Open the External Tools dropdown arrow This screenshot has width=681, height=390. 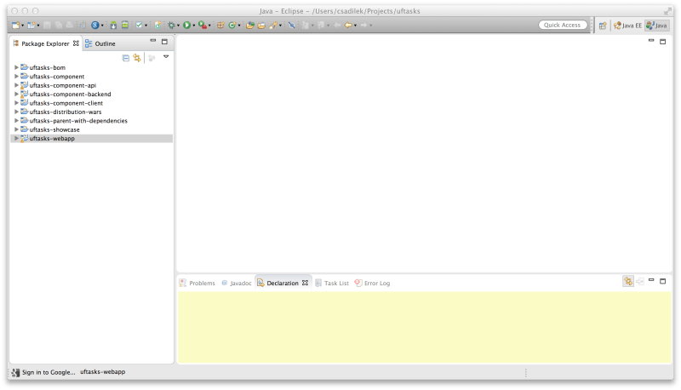(209, 26)
